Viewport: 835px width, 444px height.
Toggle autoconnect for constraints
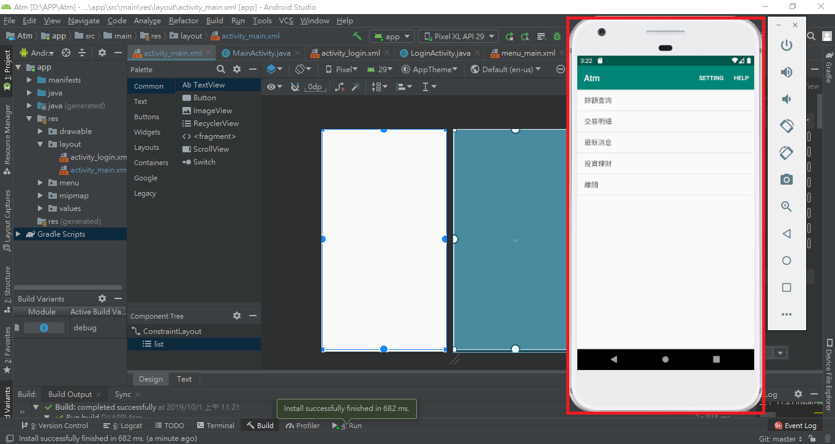[x=295, y=86]
